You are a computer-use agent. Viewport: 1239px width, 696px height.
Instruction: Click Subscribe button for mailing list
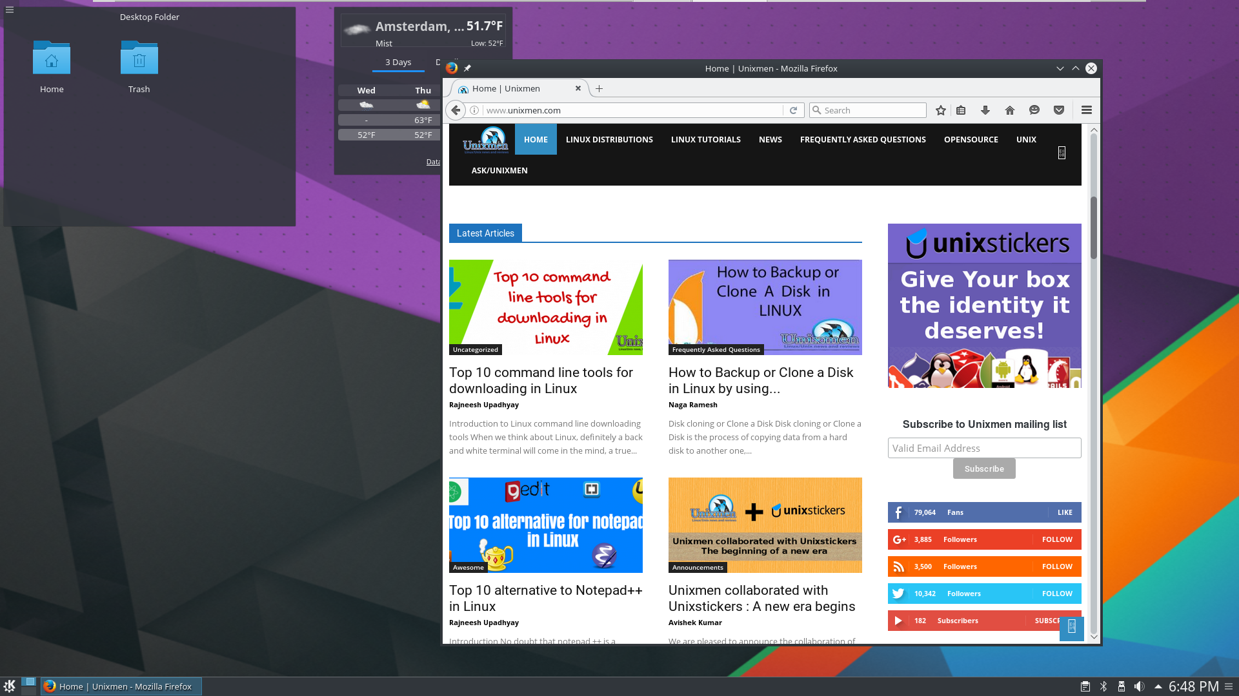point(984,469)
